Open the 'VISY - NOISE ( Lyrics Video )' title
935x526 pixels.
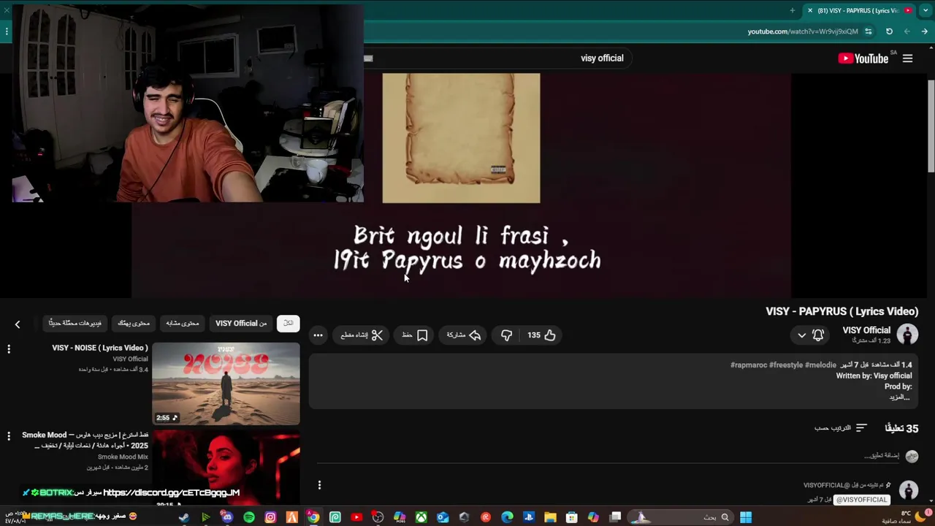[100, 348]
